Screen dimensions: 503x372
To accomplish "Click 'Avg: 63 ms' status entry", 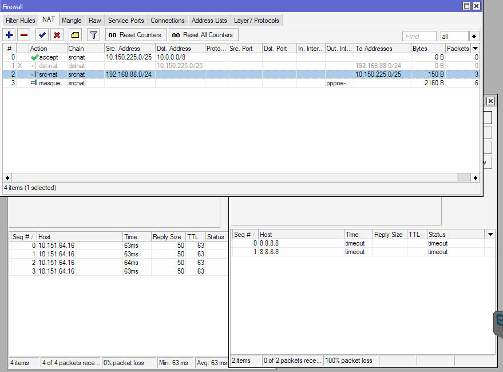I will 212,363.
